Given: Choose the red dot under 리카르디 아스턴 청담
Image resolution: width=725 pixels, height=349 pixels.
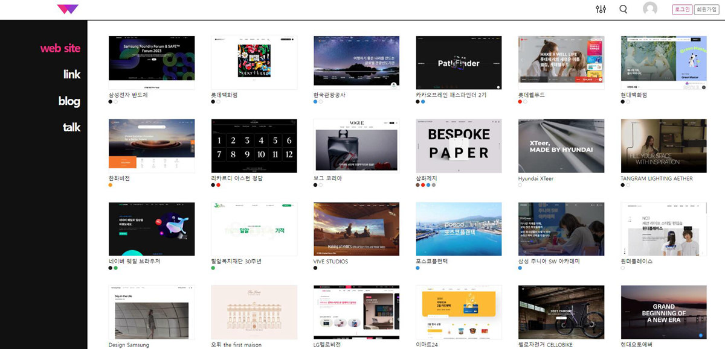Looking at the screenshot, I should 218,185.
